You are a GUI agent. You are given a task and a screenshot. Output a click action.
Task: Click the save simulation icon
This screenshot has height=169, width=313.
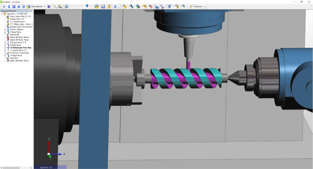[103, 7]
